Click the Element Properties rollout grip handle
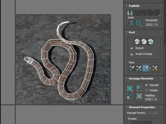The image size is (166, 124). [x=161, y=107]
